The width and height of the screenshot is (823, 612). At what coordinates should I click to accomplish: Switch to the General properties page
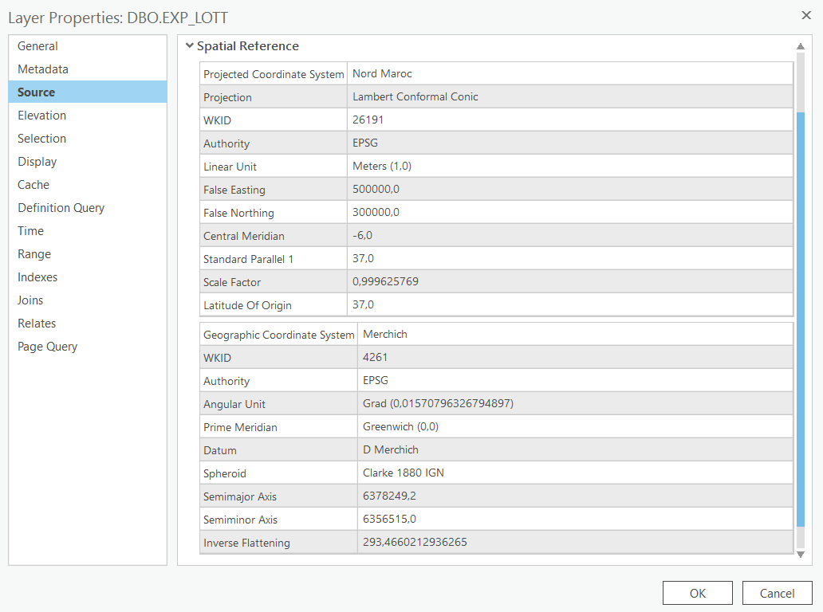(37, 45)
